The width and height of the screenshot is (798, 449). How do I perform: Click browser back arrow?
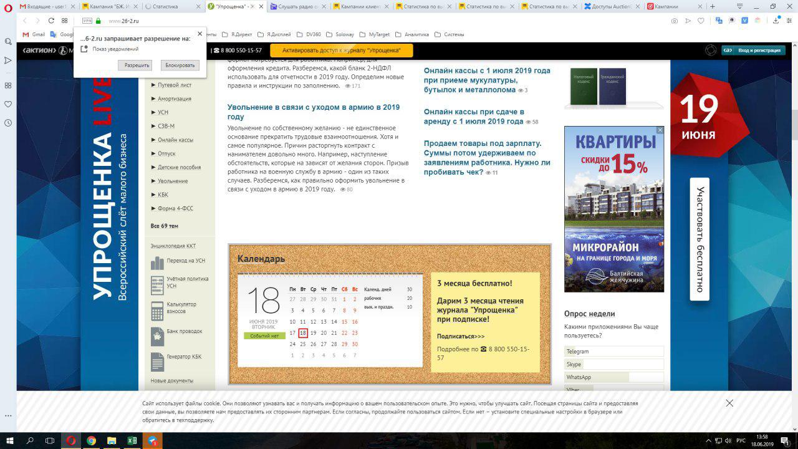pyautogui.click(x=25, y=21)
